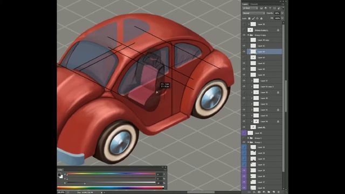
Task: Click the Group 2 folder icon
Action: [251, 138]
